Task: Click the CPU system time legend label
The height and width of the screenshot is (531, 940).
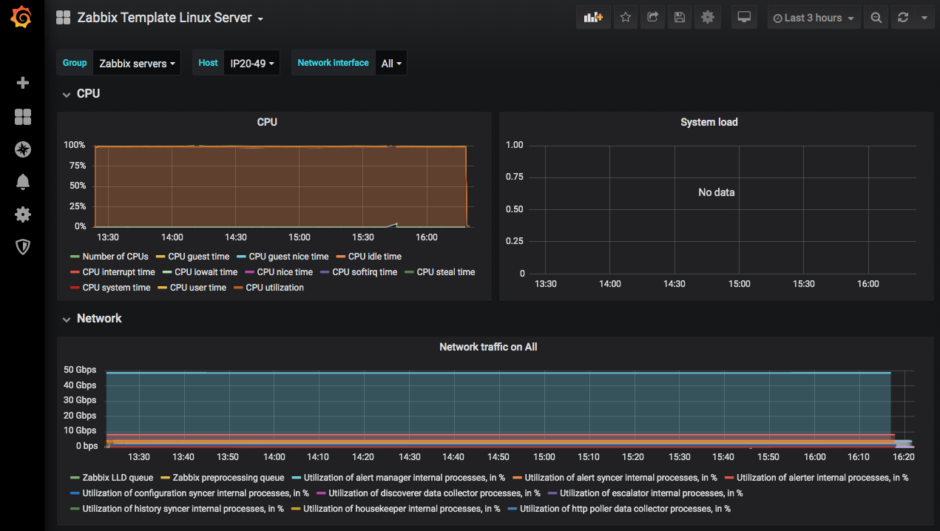Action: (x=116, y=288)
